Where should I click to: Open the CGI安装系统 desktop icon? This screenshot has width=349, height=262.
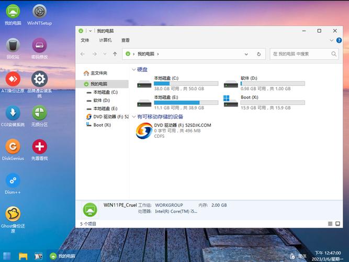13,113
